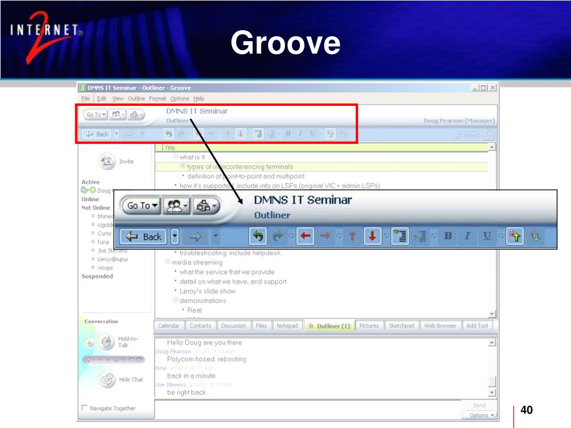The height and width of the screenshot is (428, 571).
Task: Click the Back button in the enlarged toolbar
Action: pos(143,237)
